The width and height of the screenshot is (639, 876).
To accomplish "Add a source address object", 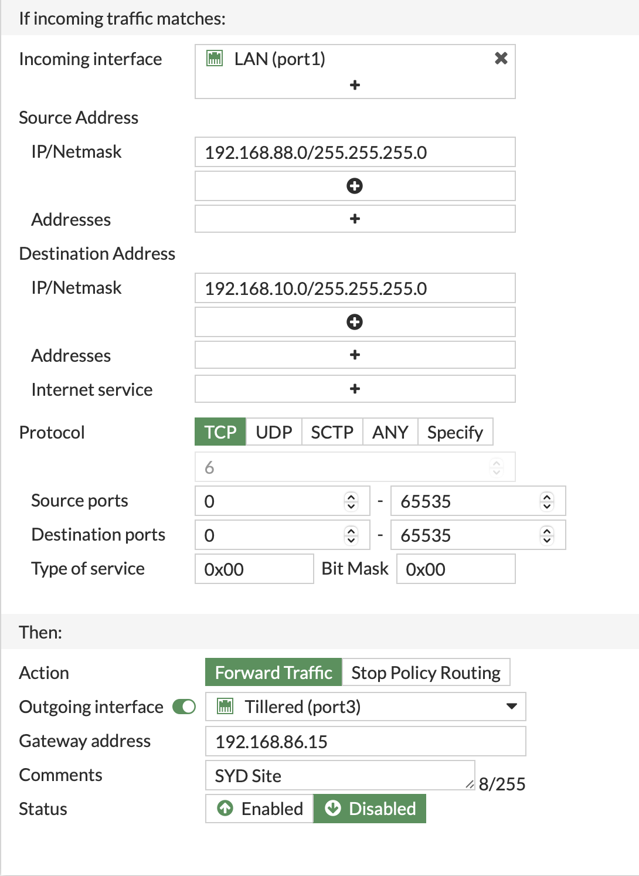I will click(354, 218).
